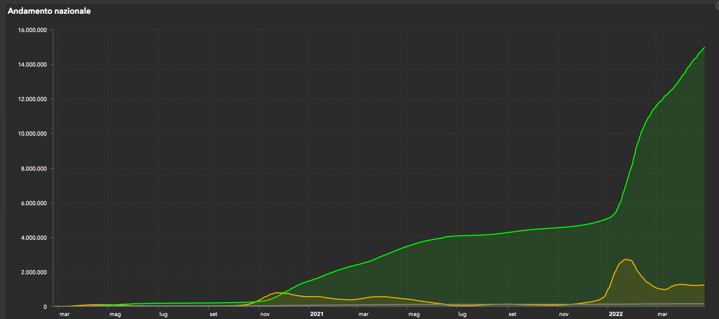This screenshot has width=719, height=319.
Task: Select the 6.000.000 y-axis label
Action: (x=34, y=203)
